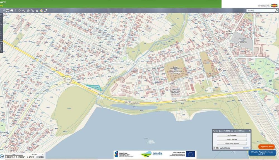Open the layout panels tool

[8, 11]
